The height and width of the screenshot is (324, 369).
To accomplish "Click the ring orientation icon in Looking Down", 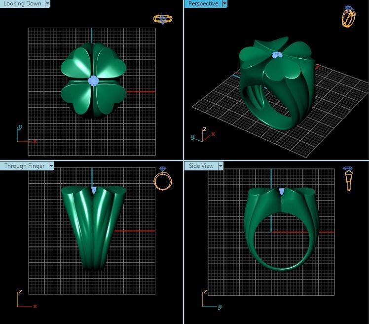I will pos(163,19).
